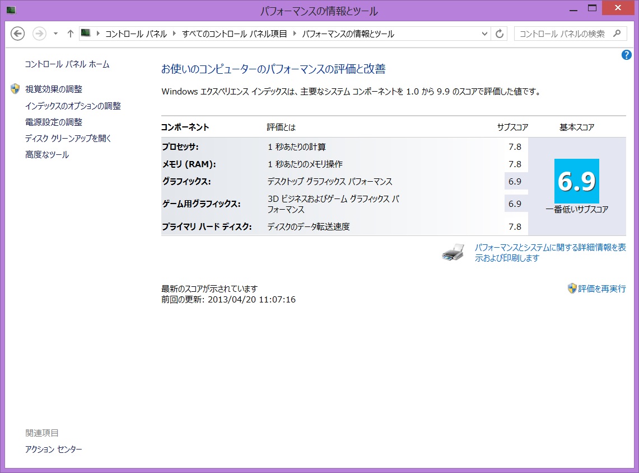This screenshot has width=639, height=473.
Task: Click the forward navigation arrow
Action: [39, 34]
